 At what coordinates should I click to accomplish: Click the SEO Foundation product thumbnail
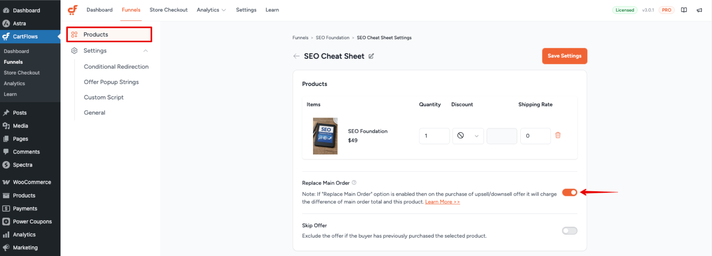[325, 136]
